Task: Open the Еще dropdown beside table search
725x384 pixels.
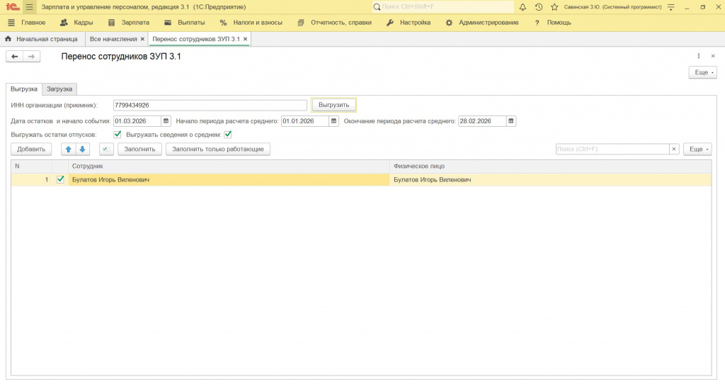Action: point(697,149)
